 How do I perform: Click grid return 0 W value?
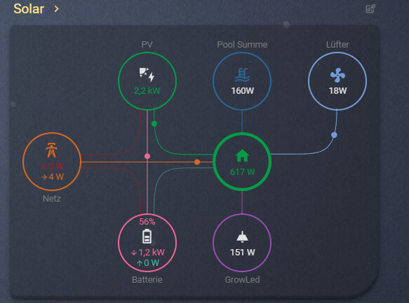pos(53,166)
